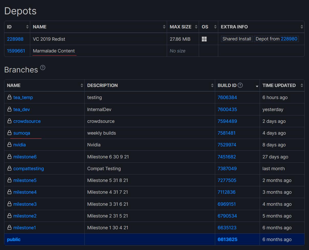Open the crowdsource branch link
Screen dimensions: 309x250
pyautogui.click(x=27, y=121)
